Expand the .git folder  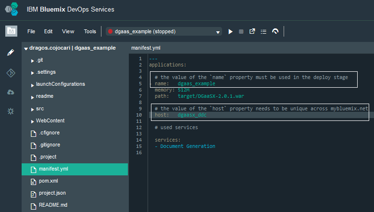point(32,61)
